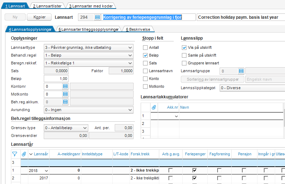The image size is (285, 184).
Task: Open lookup list next to Lønnsart number
Action: (97, 17)
